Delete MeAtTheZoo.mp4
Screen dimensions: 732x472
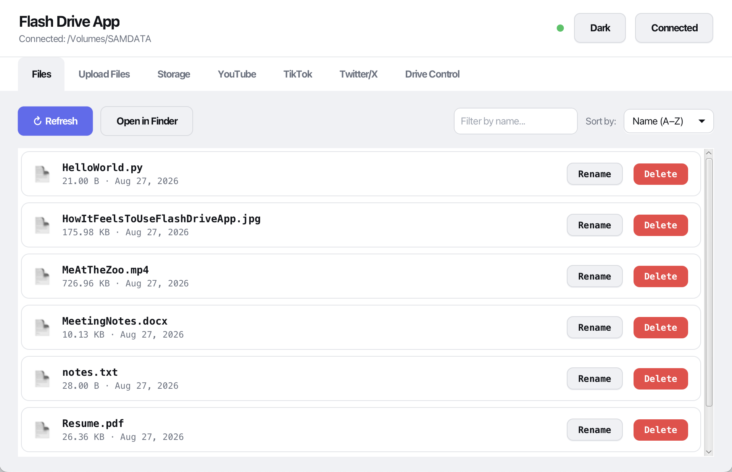click(661, 276)
